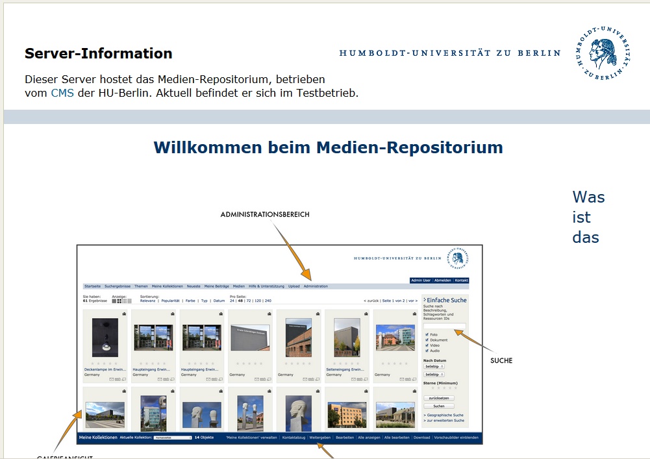Viewport: 650px width, 459px height.
Task: Collapse the Einfache Suche panel arrow
Action: pos(425,299)
